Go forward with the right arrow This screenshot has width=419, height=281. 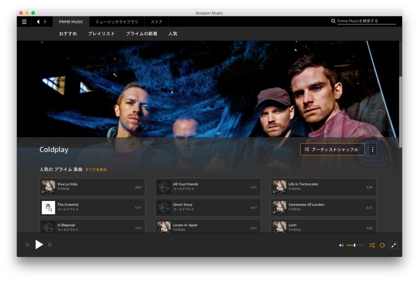coord(45,22)
